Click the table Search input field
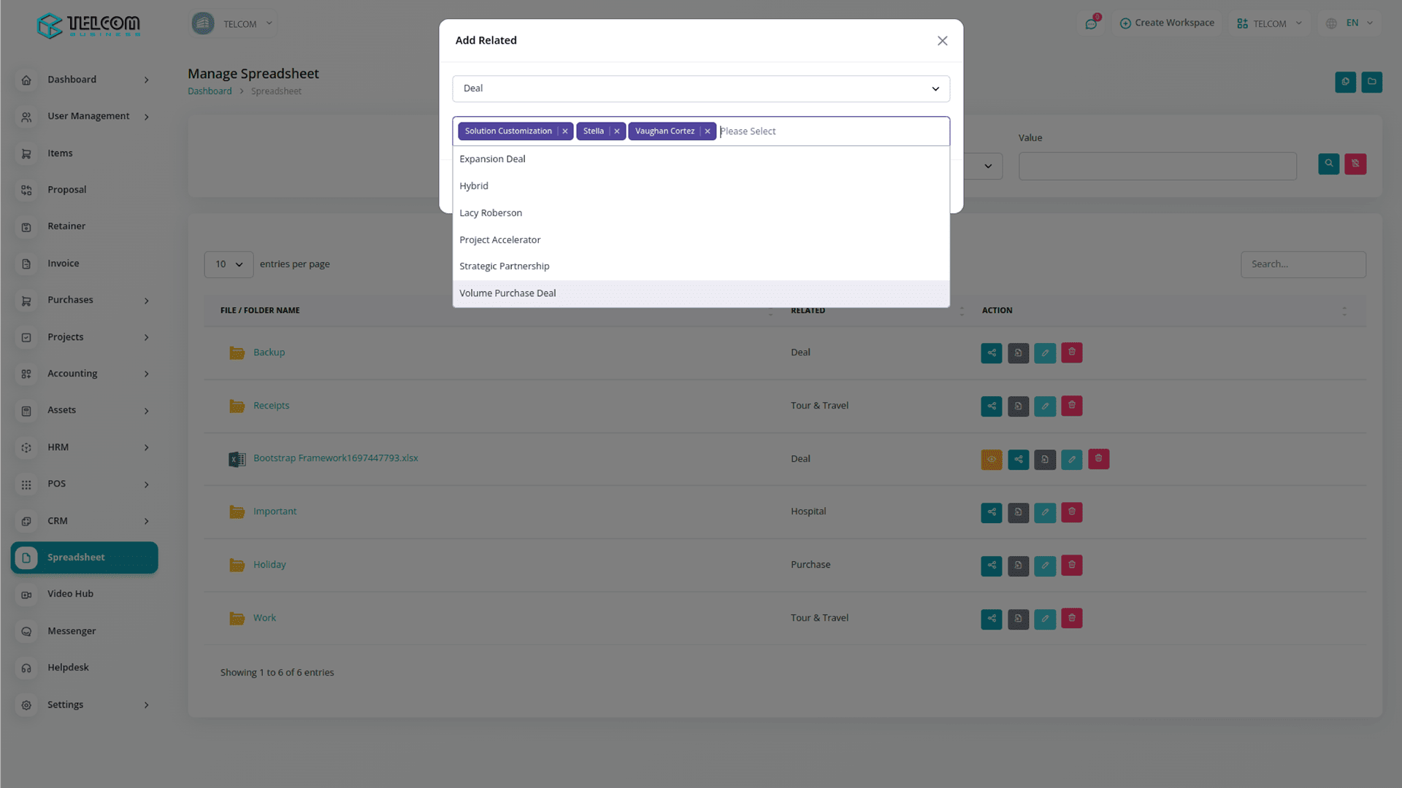 [x=1303, y=265]
